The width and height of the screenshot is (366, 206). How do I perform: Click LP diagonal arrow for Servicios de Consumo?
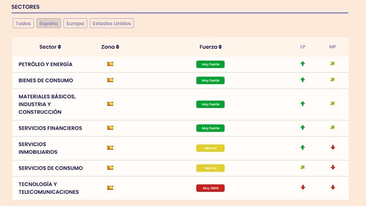pos(303,167)
